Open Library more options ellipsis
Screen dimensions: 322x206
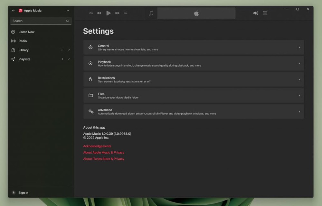click(62, 50)
